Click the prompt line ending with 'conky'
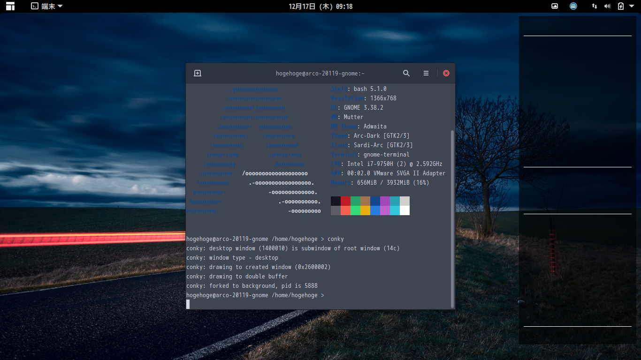Screen dimensions: 641x360 [265, 239]
